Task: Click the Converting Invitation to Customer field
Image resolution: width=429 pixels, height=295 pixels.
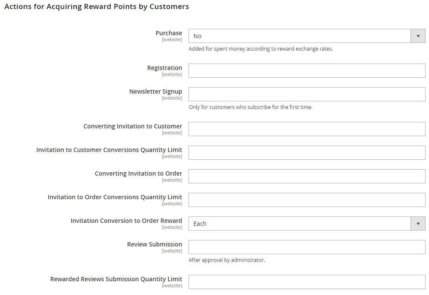Action: pyautogui.click(x=307, y=129)
